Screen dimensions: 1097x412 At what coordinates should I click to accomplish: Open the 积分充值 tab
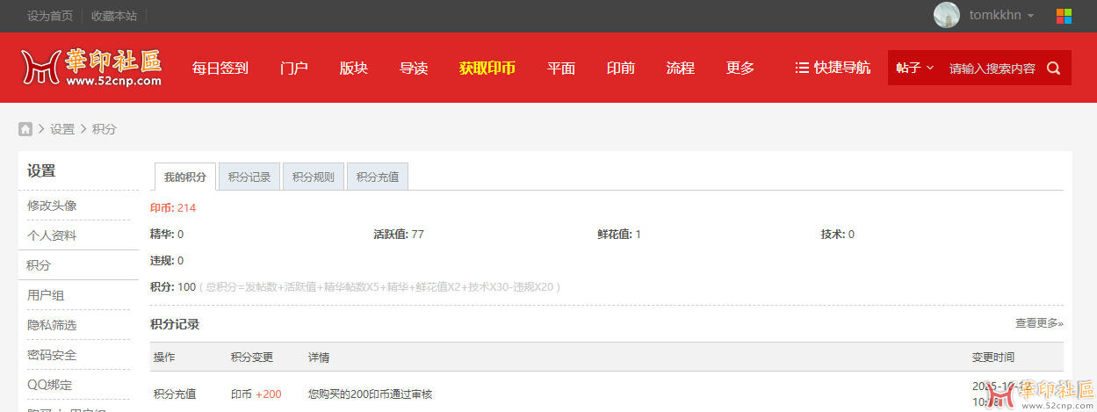click(378, 177)
